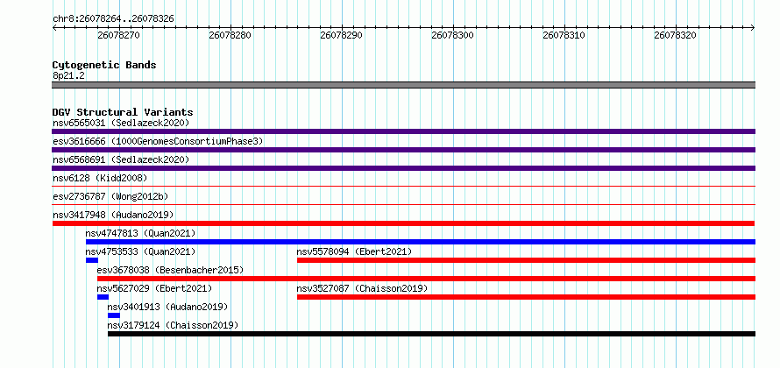Click the 26078310 ruler position label
This screenshot has width=780, height=368.
(x=564, y=35)
